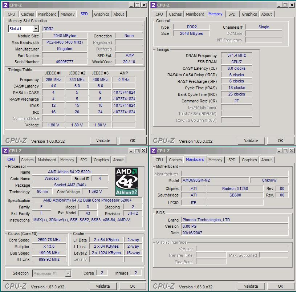Screen dimensions: 297x292
Task: Click the BIOS brand Phoenix Technologies, LTD
Action: tap(235, 220)
